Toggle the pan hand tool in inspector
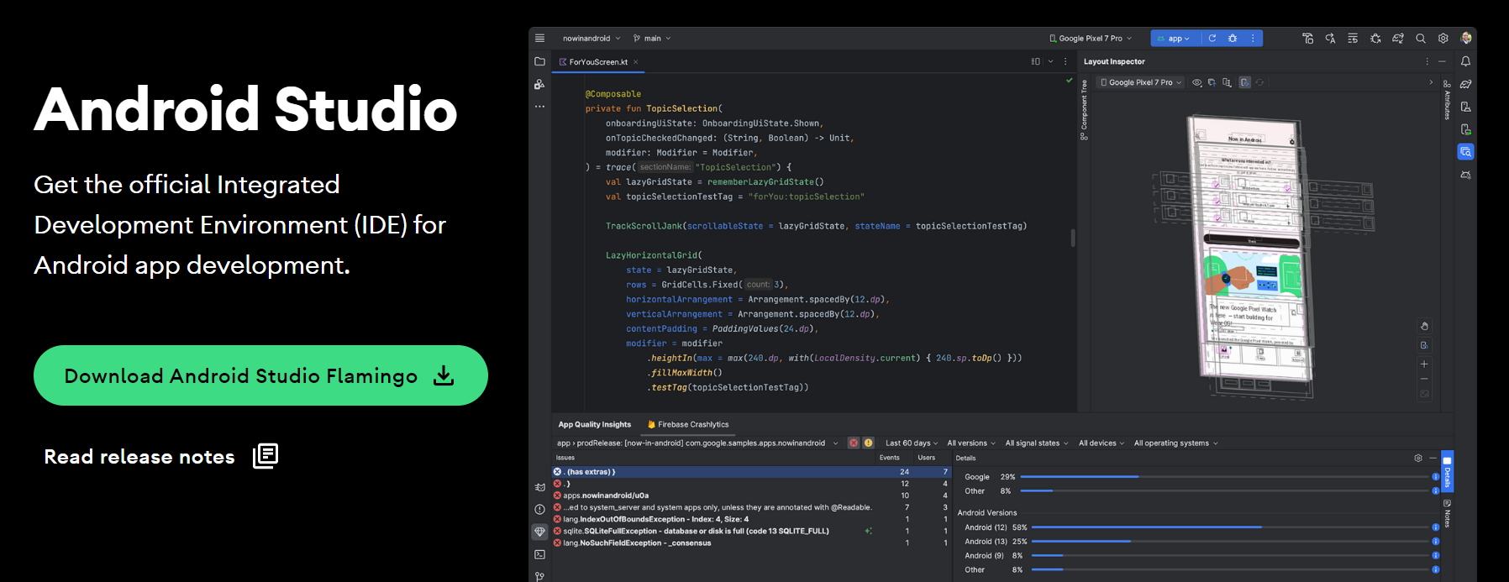Image resolution: width=1509 pixels, height=582 pixels. (1424, 326)
